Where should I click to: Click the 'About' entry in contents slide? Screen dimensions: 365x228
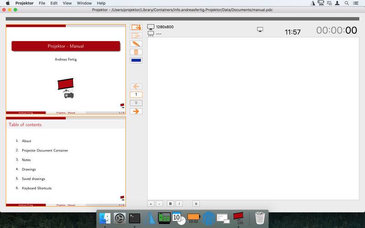(26, 141)
